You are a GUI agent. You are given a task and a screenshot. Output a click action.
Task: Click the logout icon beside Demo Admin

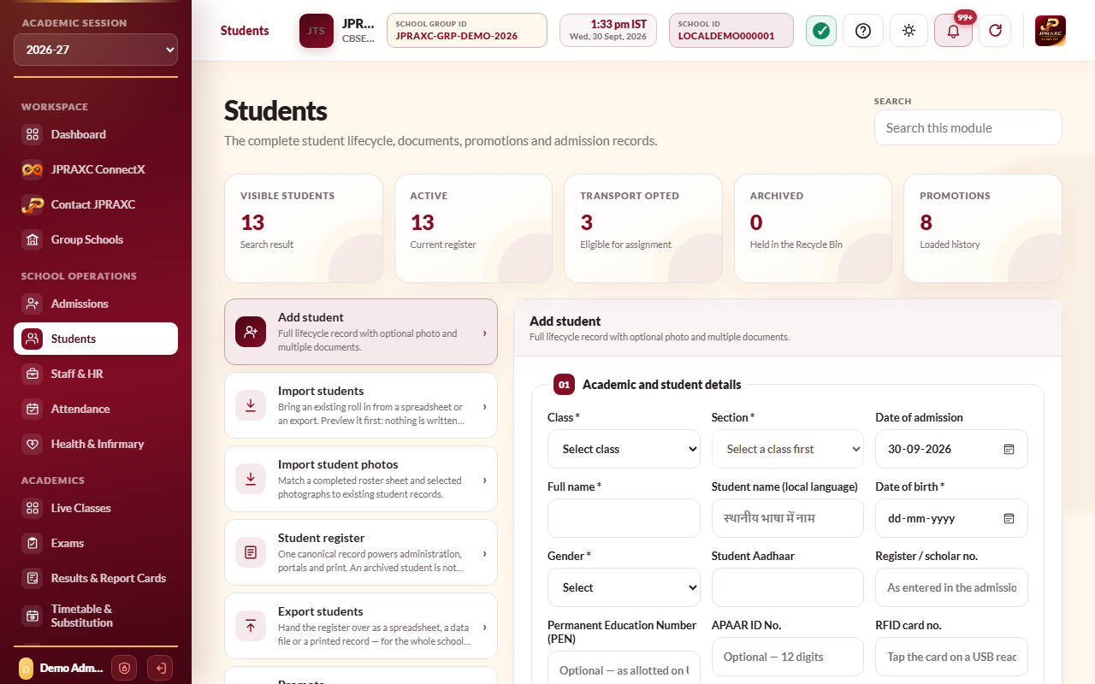tap(159, 668)
